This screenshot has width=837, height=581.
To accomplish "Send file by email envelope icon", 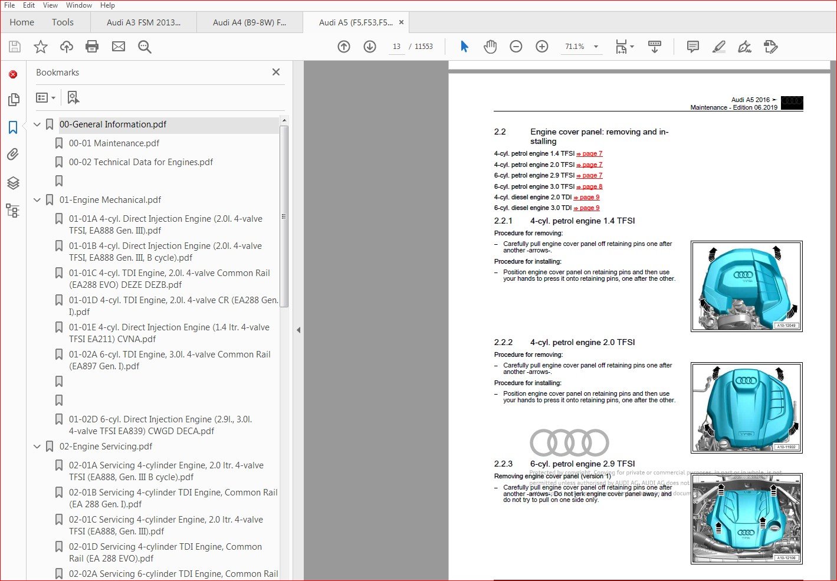I will pyautogui.click(x=119, y=47).
